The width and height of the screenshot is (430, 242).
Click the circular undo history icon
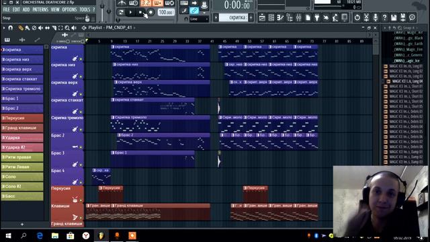[357, 17]
